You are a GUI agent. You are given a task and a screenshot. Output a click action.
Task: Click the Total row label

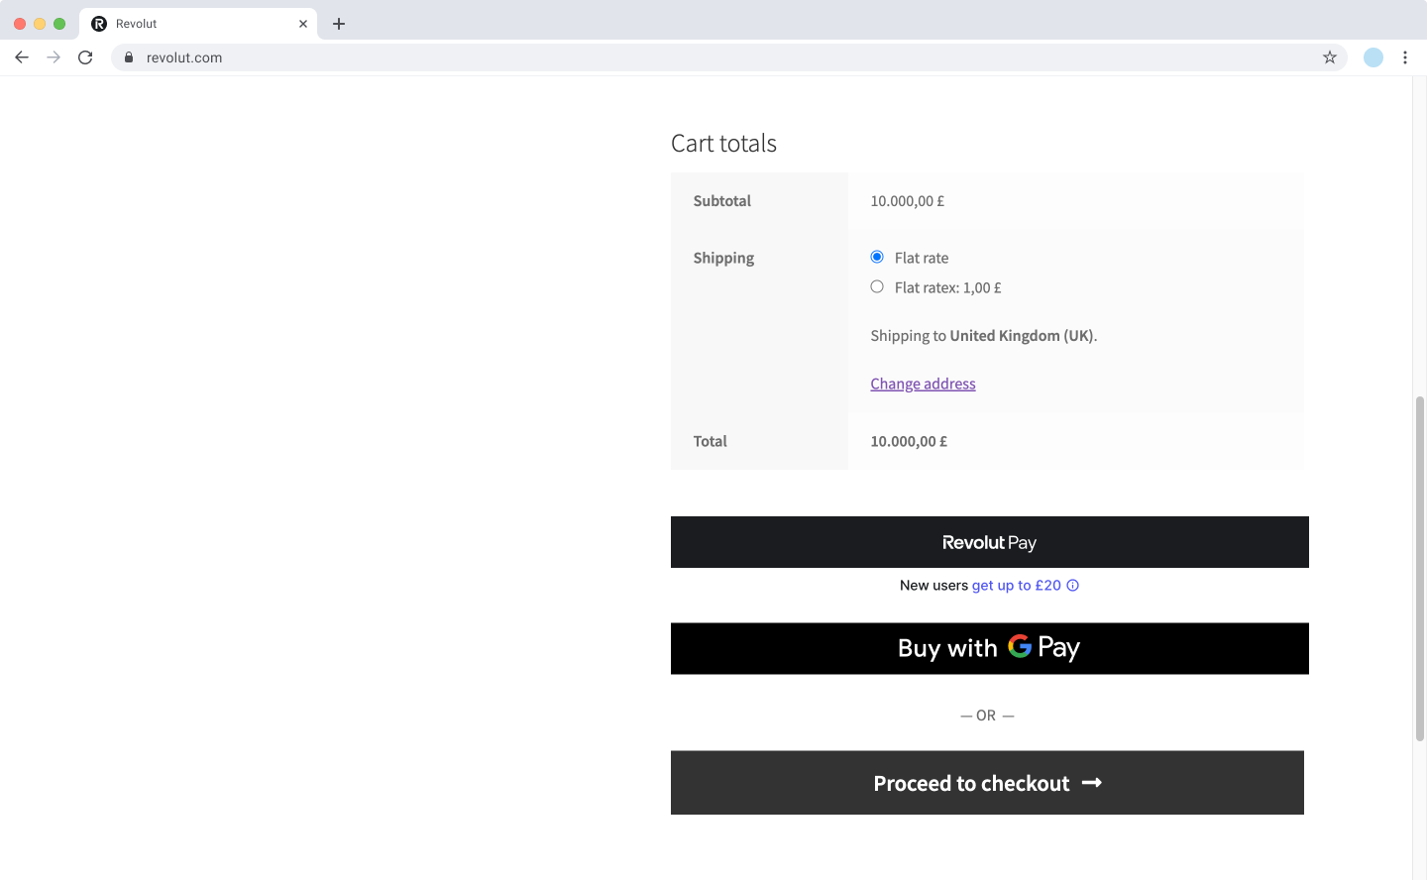click(x=710, y=442)
